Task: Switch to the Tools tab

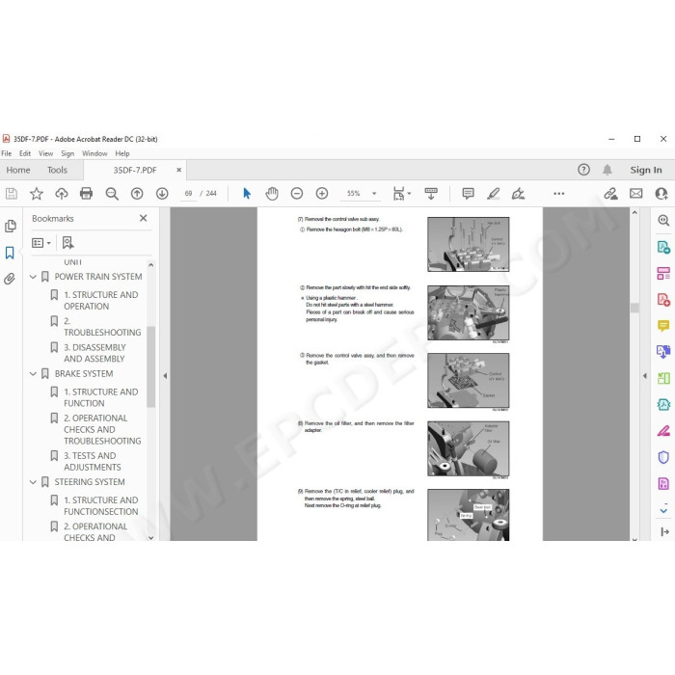Action: [57, 170]
